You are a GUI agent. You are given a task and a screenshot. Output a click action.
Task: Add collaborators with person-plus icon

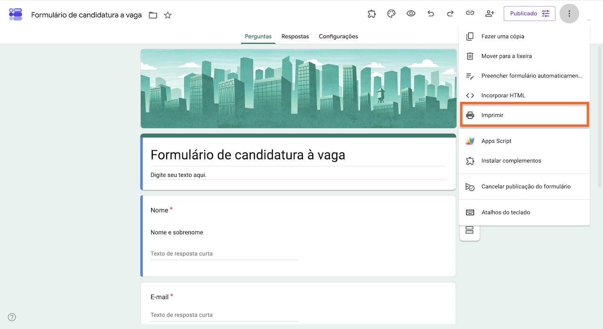(489, 14)
